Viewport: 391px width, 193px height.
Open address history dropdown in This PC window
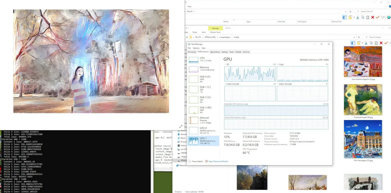346,12
